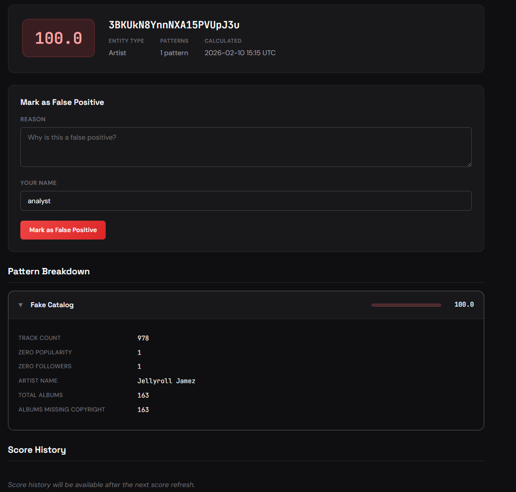Screen dimensions: 516x492
Task: Click the Your Name input field
Action: 246,201
